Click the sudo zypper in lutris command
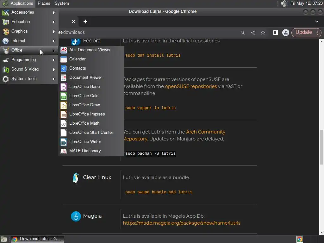Screen dimensions: 324x243 151,108
